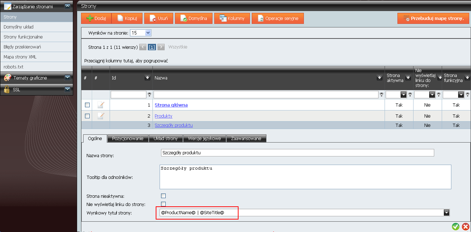471x232 pixels.
Task: Switch to the Układ strony tab
Action: pyautogui.click(x=166, y=138)
